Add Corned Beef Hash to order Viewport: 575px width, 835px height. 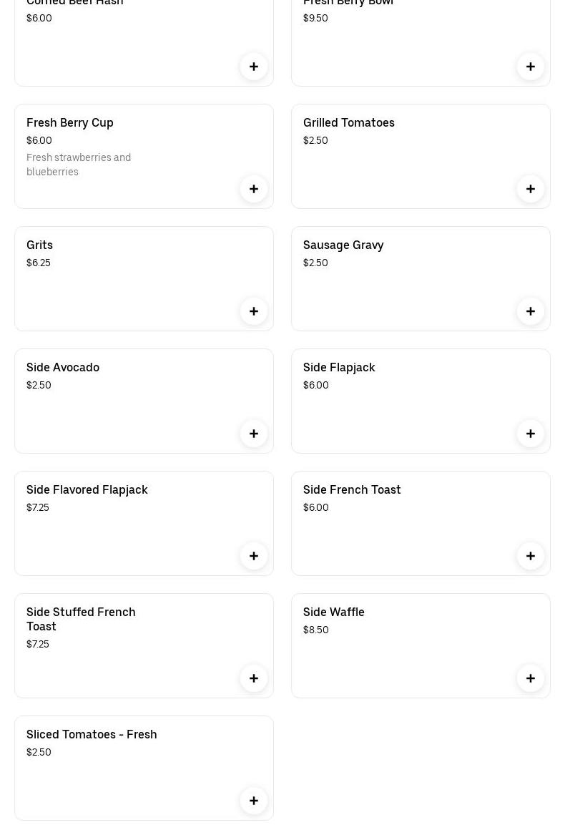pos(254,67)
